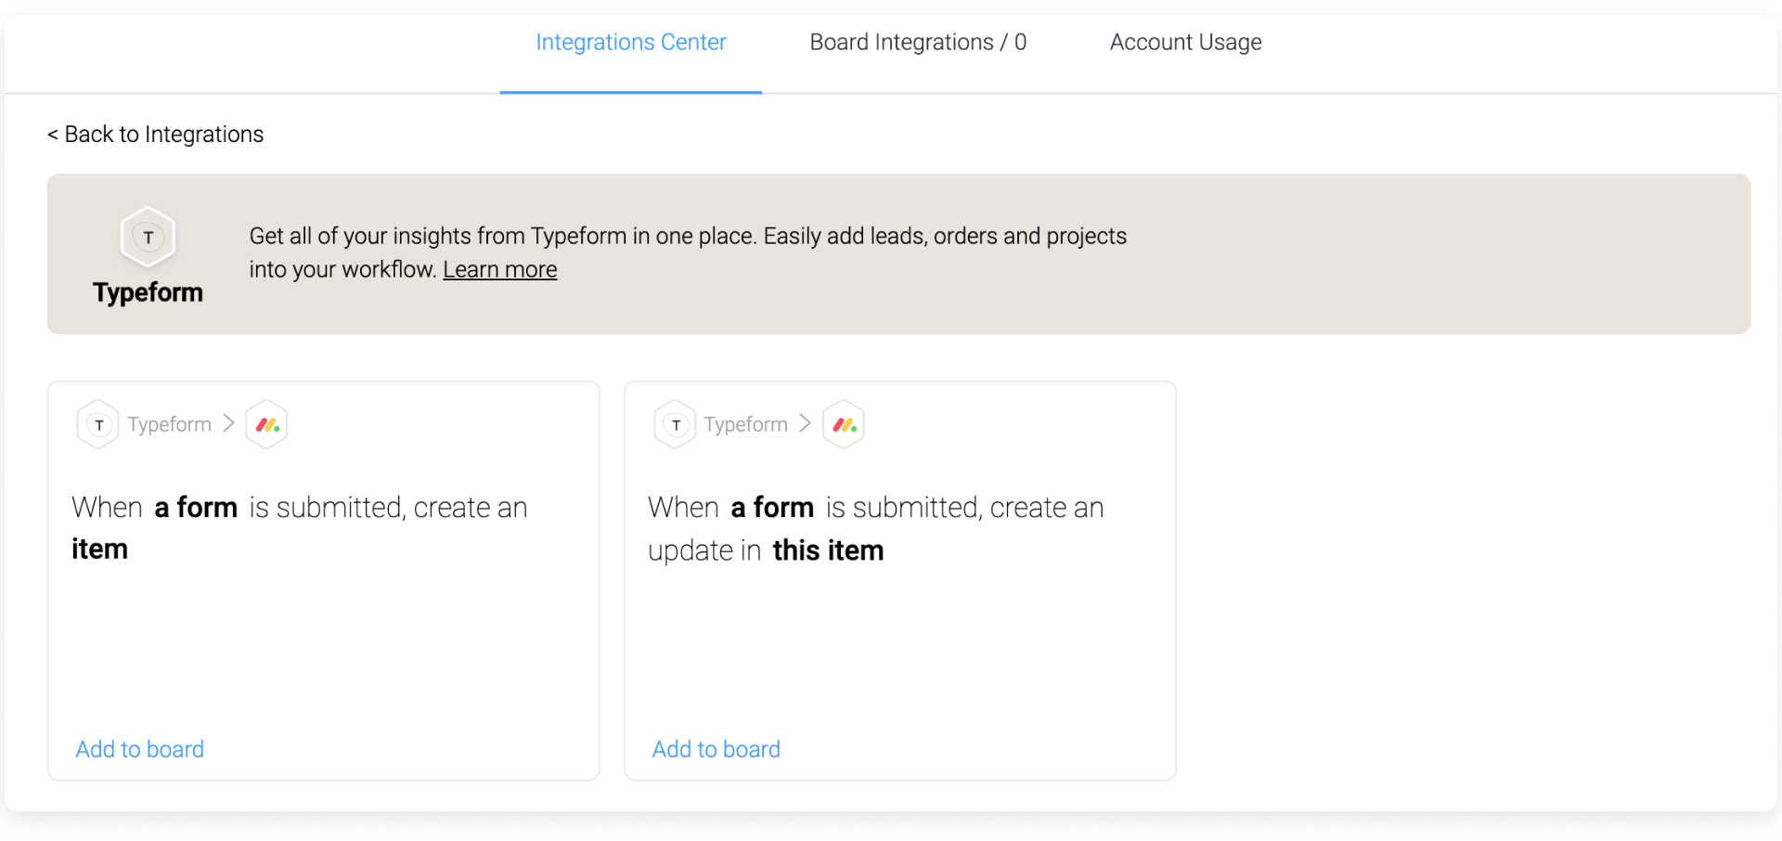Image resolution: width=1782 pixels, height=841 pixels.
Task: Select 'a form' field in create update recipe
Action: [772, 508]
